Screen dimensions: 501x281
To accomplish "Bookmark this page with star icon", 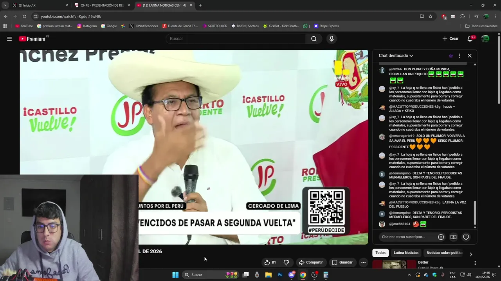I will point(431,16).
